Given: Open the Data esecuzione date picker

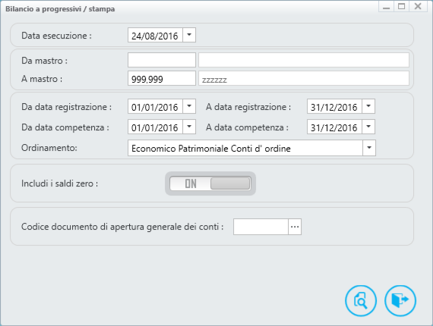Looking at the screenshot, I should coord(189,35).
